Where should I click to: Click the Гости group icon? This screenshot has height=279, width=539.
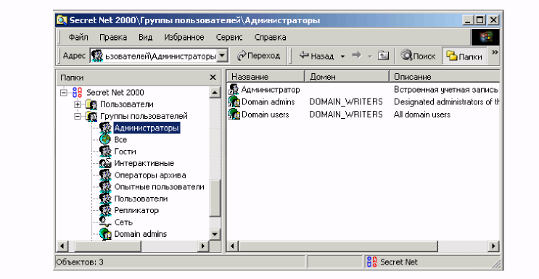point(105,151)
